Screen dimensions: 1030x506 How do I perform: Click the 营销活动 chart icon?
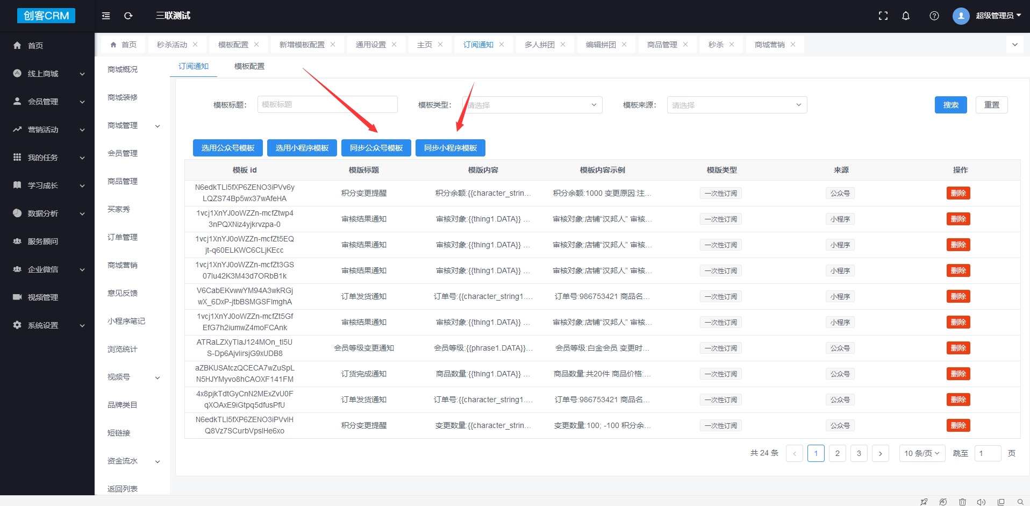(x=17, y=130)
